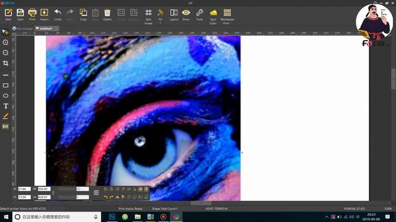The height and width of the screenshot is (222, 396).
Task: Click the zoom percentage in status bar
Action: tap(388, 208)
